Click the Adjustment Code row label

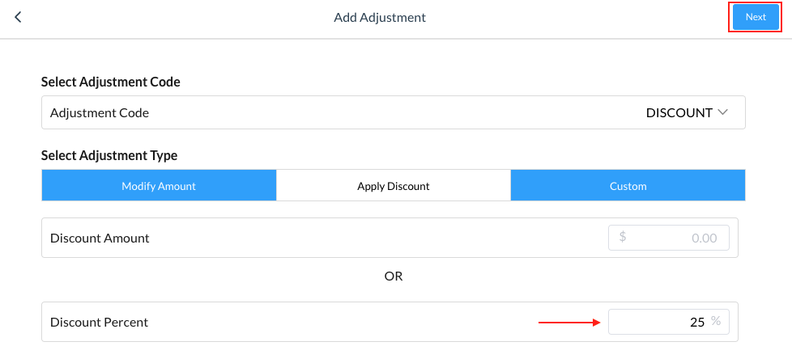point(100,113)
